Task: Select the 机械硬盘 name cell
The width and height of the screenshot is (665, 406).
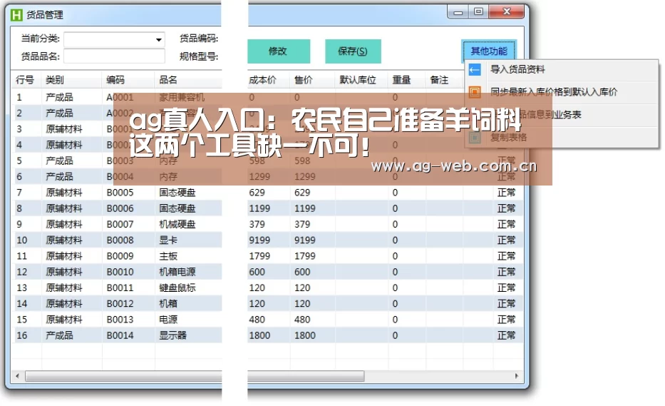Action: tap(177, 224)
